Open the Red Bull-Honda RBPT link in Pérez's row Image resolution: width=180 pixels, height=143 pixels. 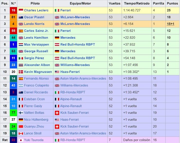point(78,58)
